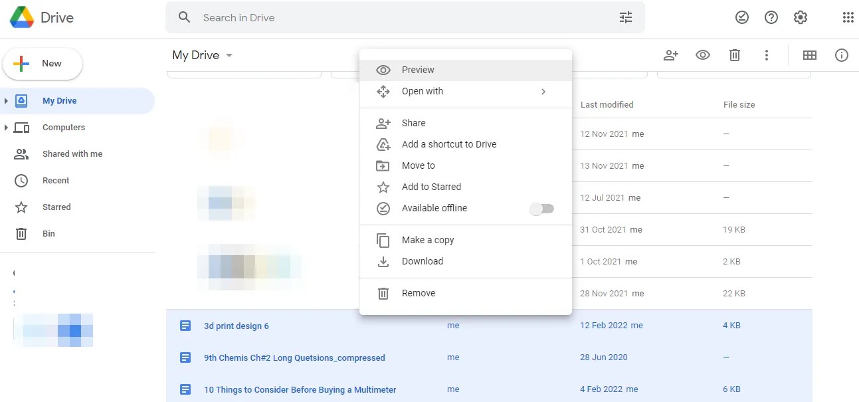
Task: Open the Google apps launcher grid
Action: pos(848,17)
